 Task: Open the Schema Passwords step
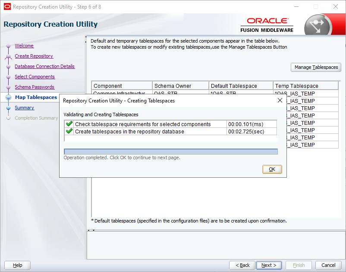click(x=35, y=87)
